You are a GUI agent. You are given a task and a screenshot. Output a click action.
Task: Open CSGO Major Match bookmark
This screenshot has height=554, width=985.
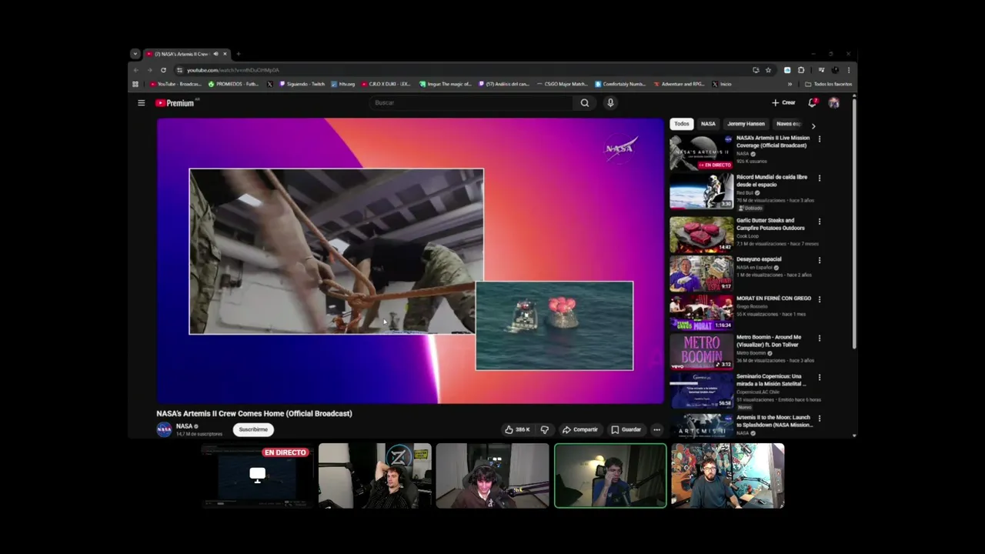click(563, 84)
